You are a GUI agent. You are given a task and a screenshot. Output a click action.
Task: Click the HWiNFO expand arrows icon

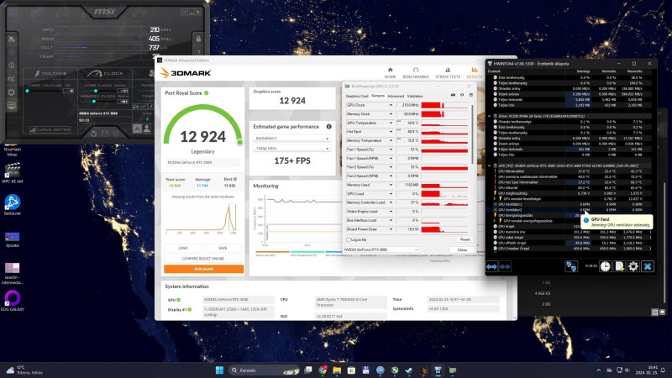pos(491,266)
